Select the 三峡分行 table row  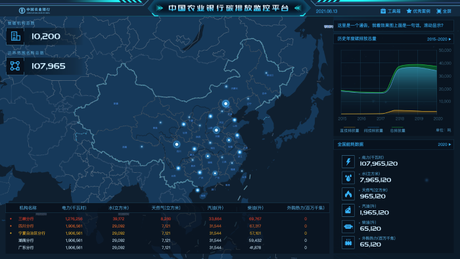pyautogui.click(x=167, y=219)
